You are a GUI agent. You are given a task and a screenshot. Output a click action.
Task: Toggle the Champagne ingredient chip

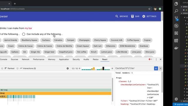[x=84, y=40]
